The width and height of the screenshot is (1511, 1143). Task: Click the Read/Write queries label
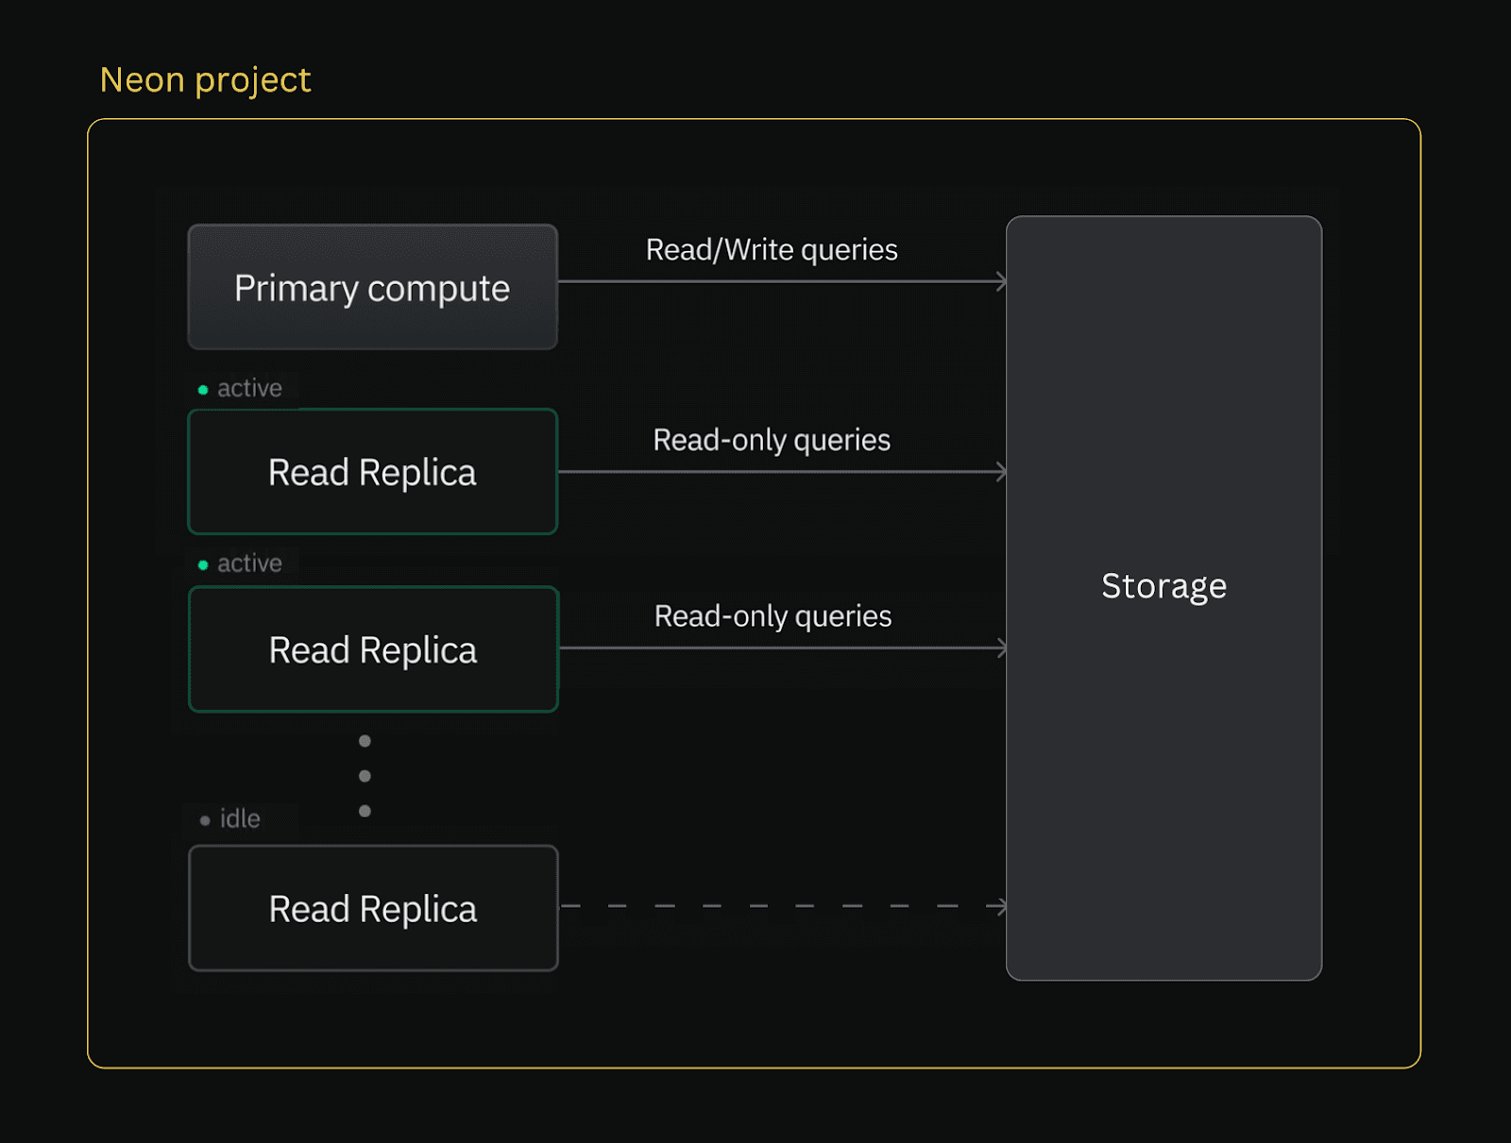click(771, 249)
